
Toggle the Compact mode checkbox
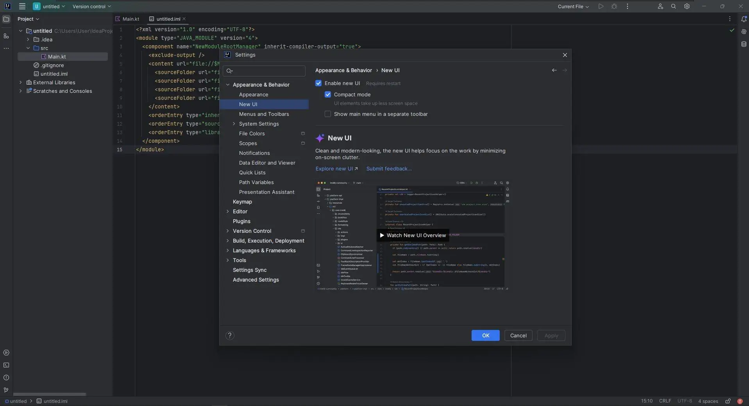click(328, 94)
